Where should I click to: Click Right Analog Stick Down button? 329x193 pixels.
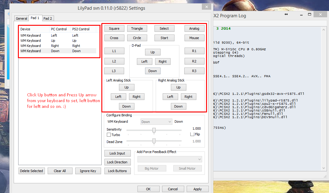point(178,106)
